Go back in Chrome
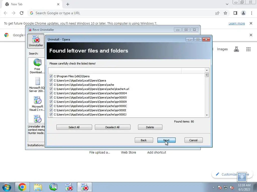The image size is (257, 192). 6,13
